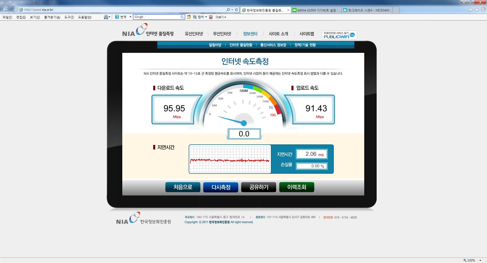Switch to the iptime a1004 tab
The width and height of the screenshot is (487, 263).
(317, 10)
